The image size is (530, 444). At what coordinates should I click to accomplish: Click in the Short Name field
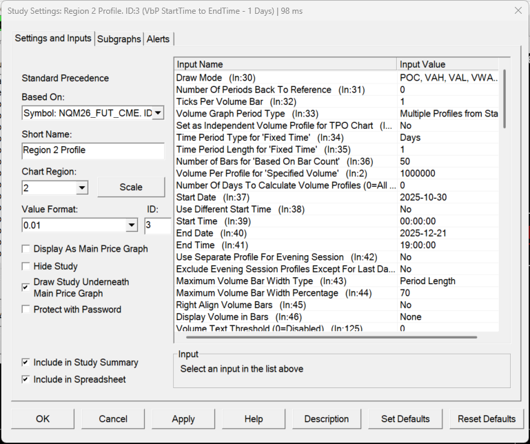click(92, 150)
